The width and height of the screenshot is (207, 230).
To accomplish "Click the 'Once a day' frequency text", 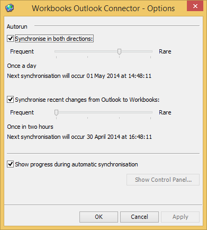I will click(22, 66).
